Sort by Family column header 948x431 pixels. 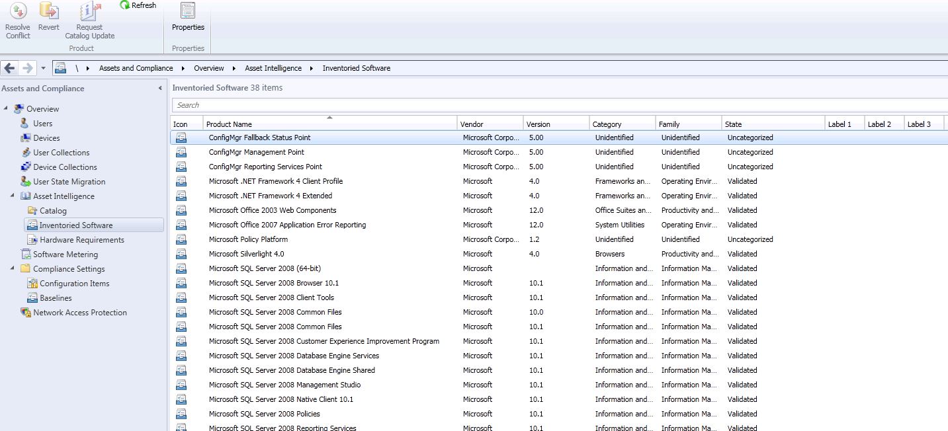[x=688, y=124]
